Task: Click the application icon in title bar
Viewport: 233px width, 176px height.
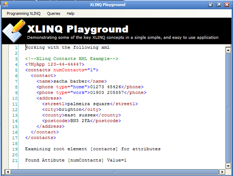Action: point(5,5)
